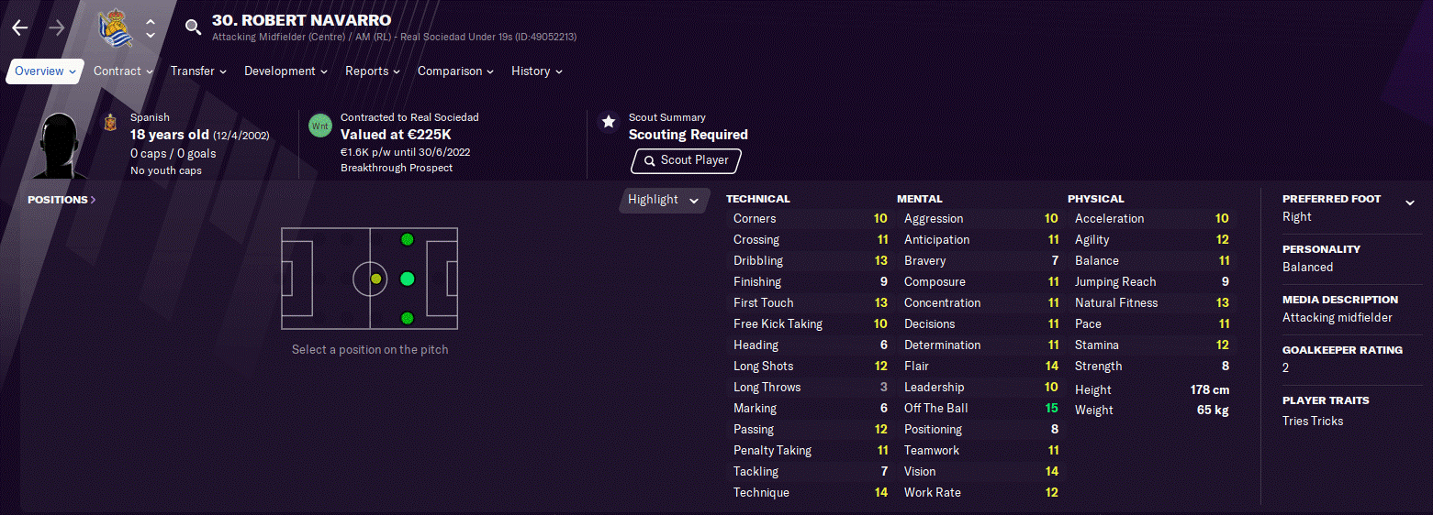
Task: Open the Highlight dropdown
Action: (663, 200)
